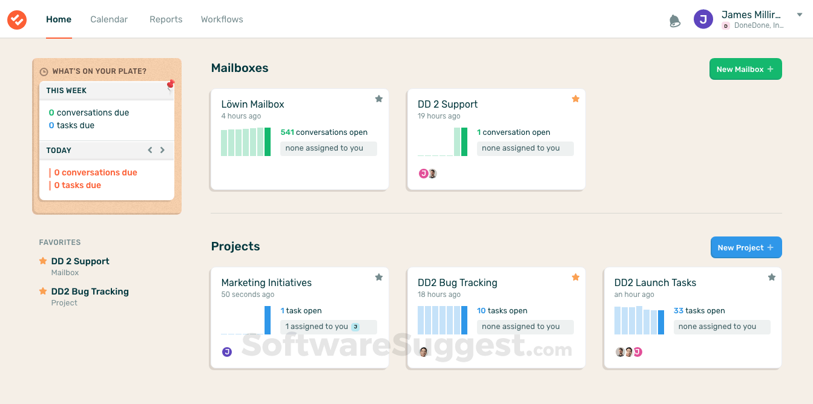Open the Calendar tab

(x=109, y=19)
